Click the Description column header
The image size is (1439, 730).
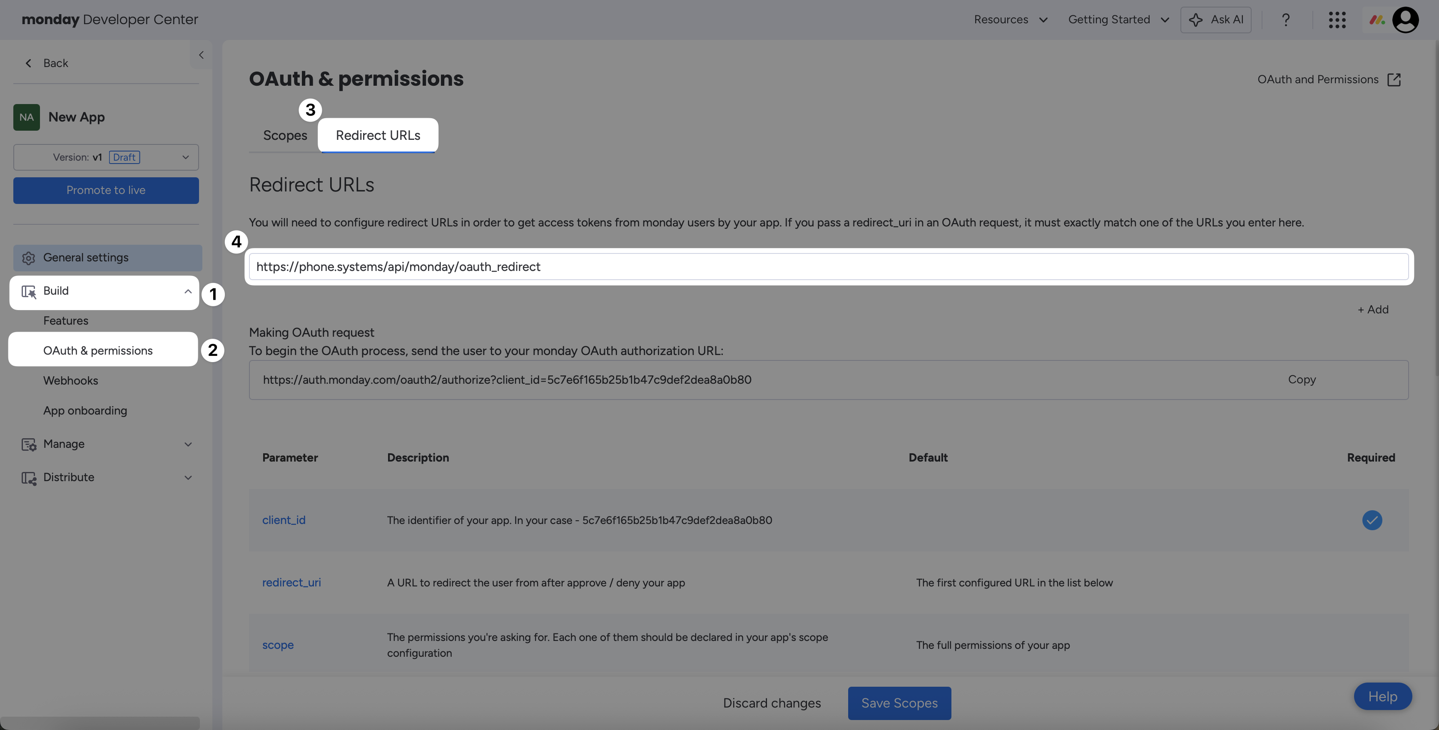tap(418, 458)
